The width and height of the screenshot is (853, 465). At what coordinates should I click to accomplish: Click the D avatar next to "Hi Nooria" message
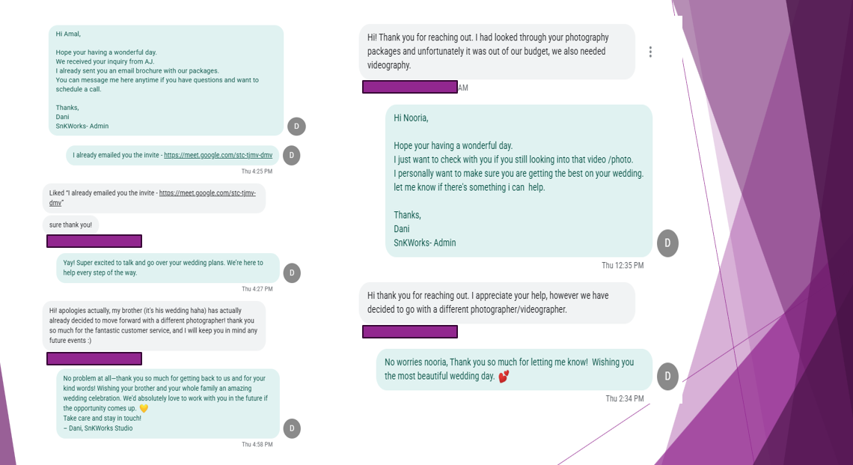tap(667, 243)
